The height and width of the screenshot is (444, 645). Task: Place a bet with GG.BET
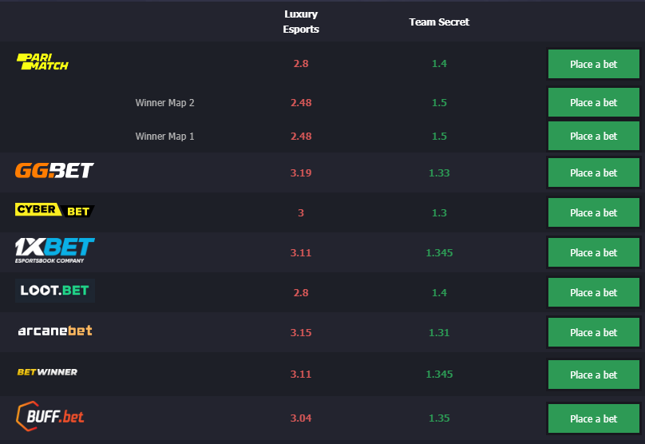click(594, 172)
